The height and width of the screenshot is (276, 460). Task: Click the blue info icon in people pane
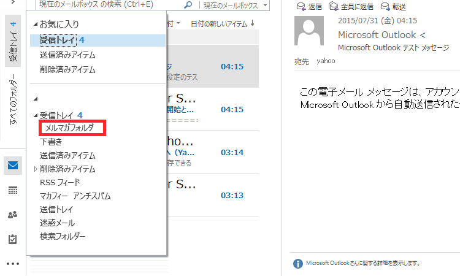pos(298,263)
